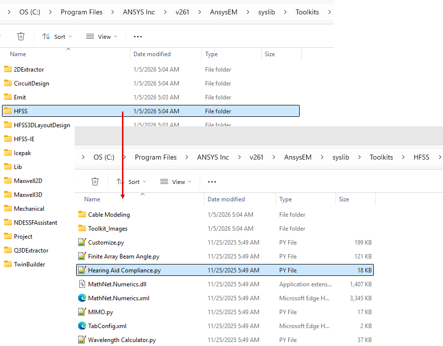The height and width of the screenshot is (346, 443).
Task: Expand chevron after Toolkits in upper address bar
Action: tap(330, 12)
